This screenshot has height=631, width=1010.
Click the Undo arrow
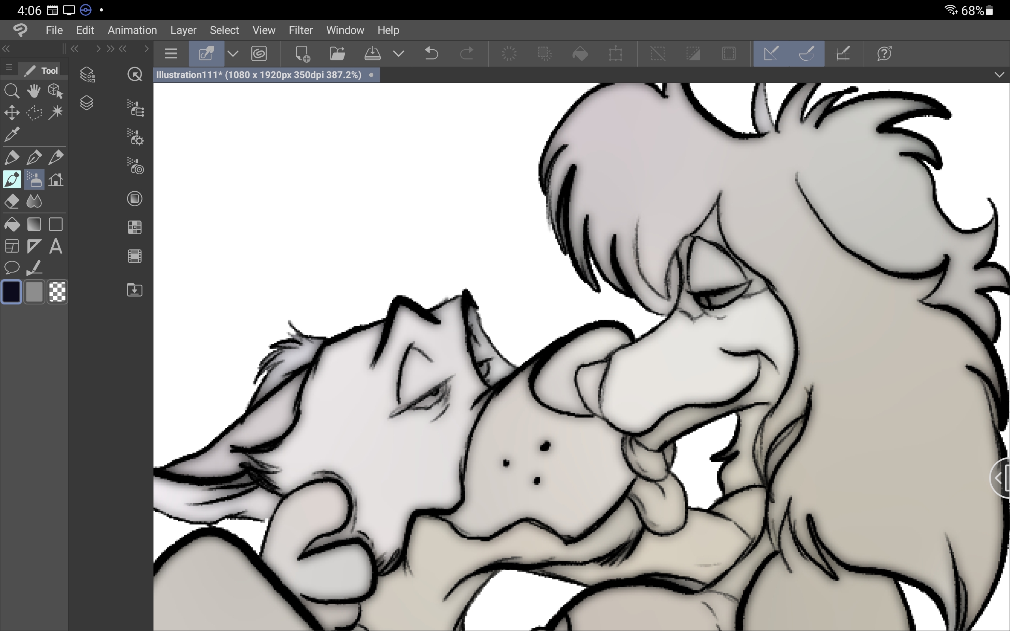coord(431,53)
